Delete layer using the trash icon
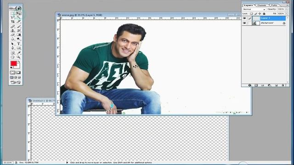Image resolution: width=294 pixels, height=165 pixels. coord(283,85)
